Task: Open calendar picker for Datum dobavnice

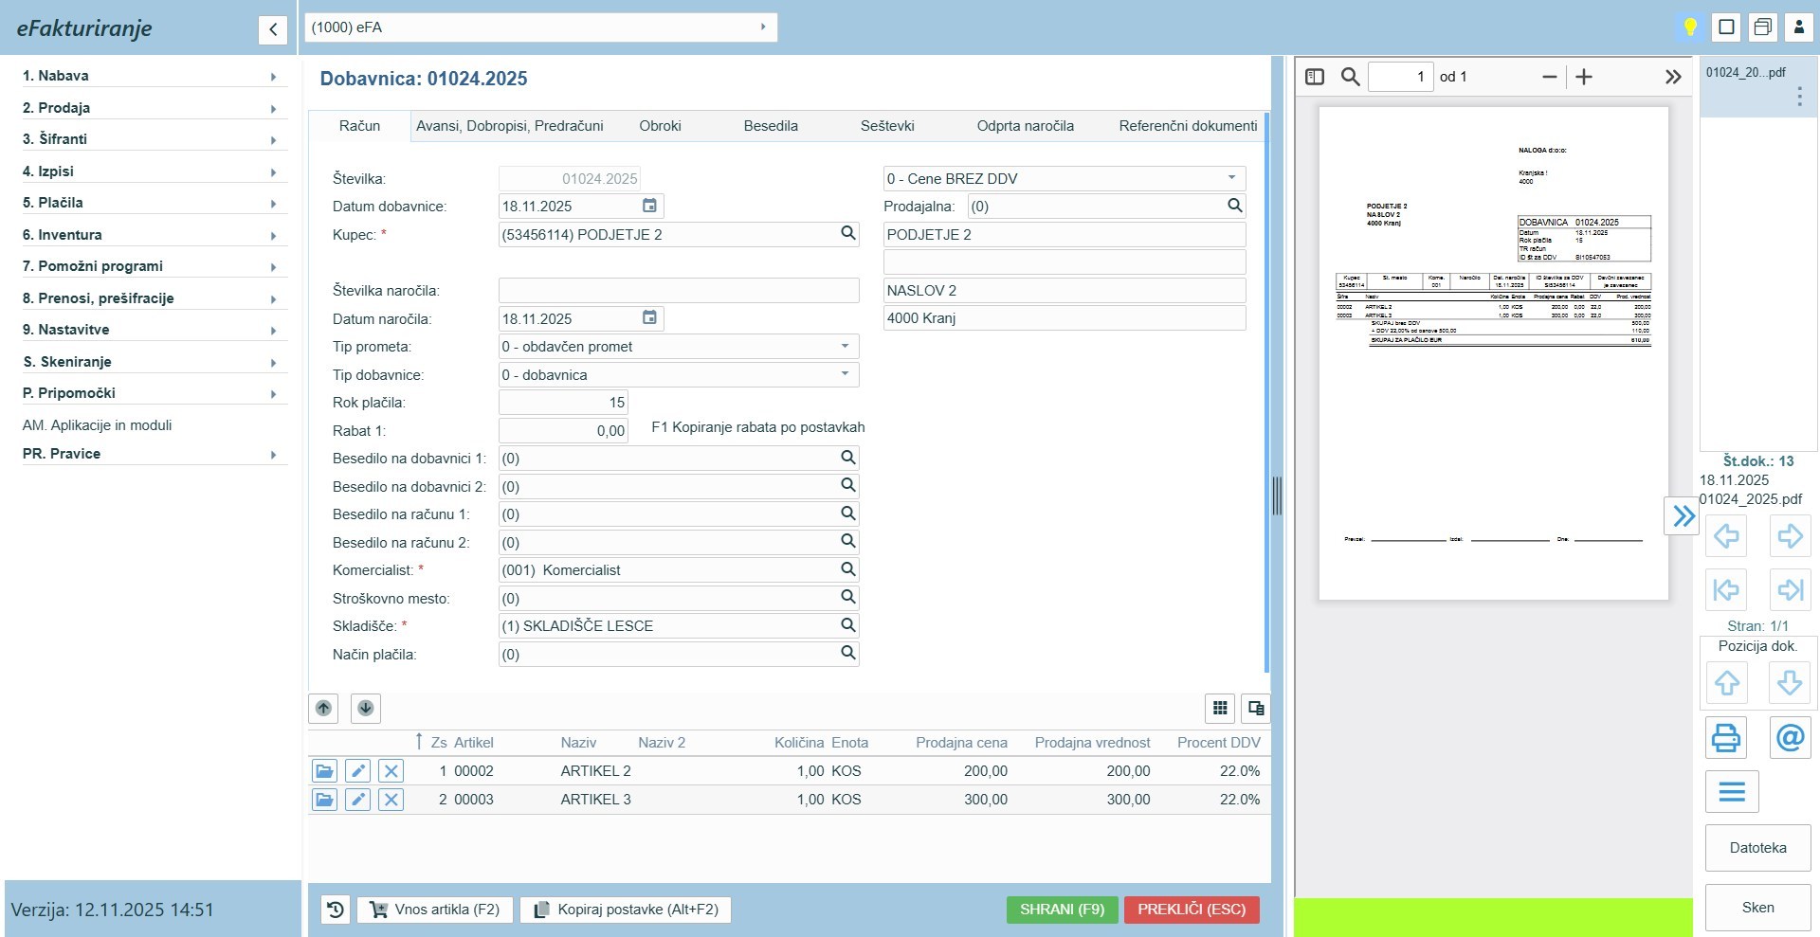Action: (649, 207)
